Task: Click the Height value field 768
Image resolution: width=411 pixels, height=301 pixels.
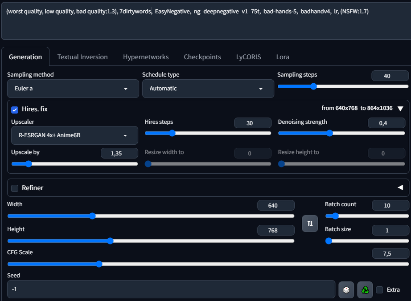Action: [x=276, y=230]
